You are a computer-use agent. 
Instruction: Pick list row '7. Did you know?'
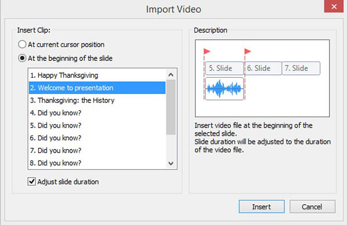tap(97, 150)
